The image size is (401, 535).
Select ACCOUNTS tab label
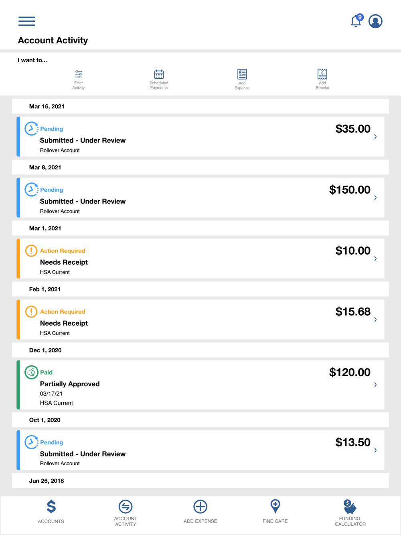pyautogui.click(x=51, y=521)
